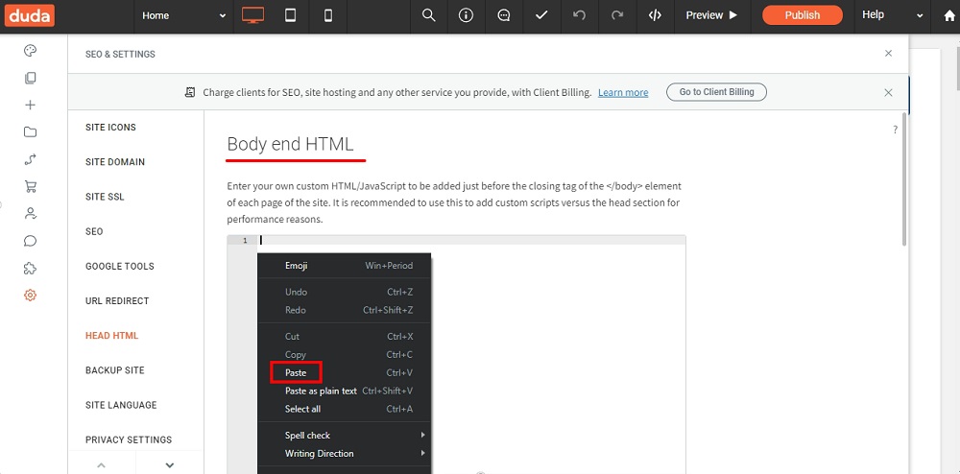Expand Writing Direction submenu

click(344, 454)
